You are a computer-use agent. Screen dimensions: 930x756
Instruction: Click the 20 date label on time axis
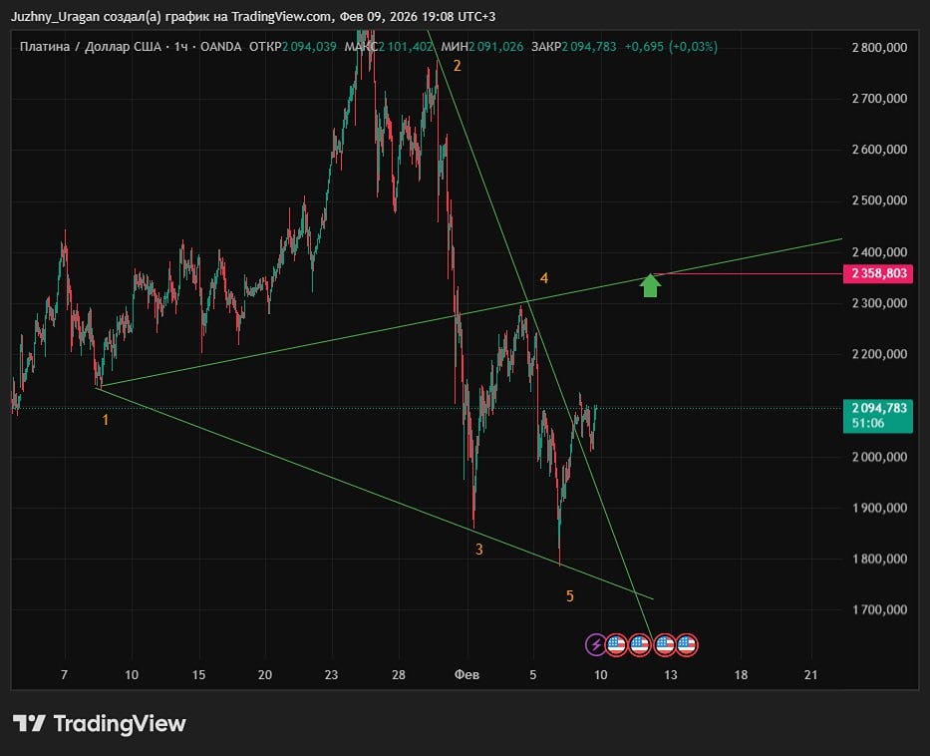pos(265,674)
